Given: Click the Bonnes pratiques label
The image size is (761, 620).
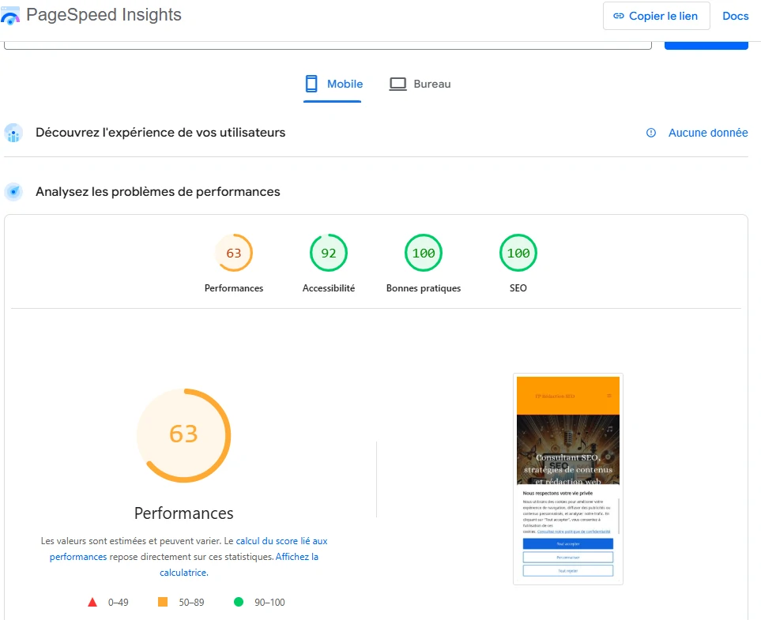Looking at the screenshot, I should pos(424,288).
